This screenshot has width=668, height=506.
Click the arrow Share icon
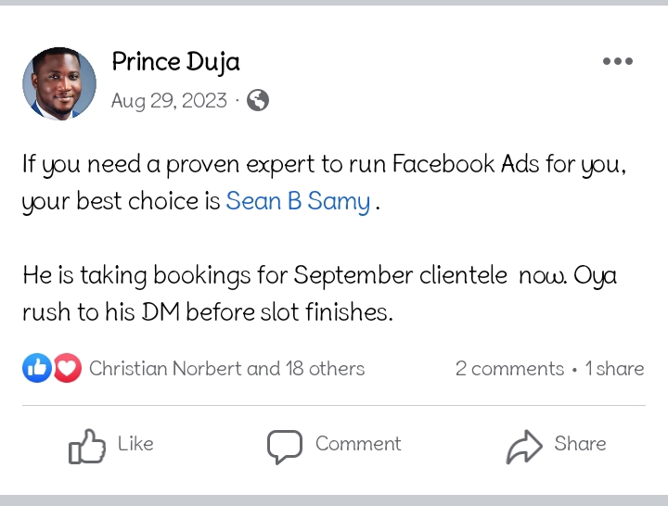point(524,447)
